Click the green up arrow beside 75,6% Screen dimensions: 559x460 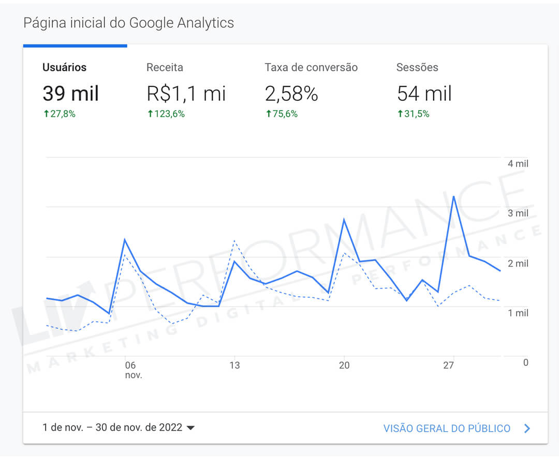tap(268, 114)
